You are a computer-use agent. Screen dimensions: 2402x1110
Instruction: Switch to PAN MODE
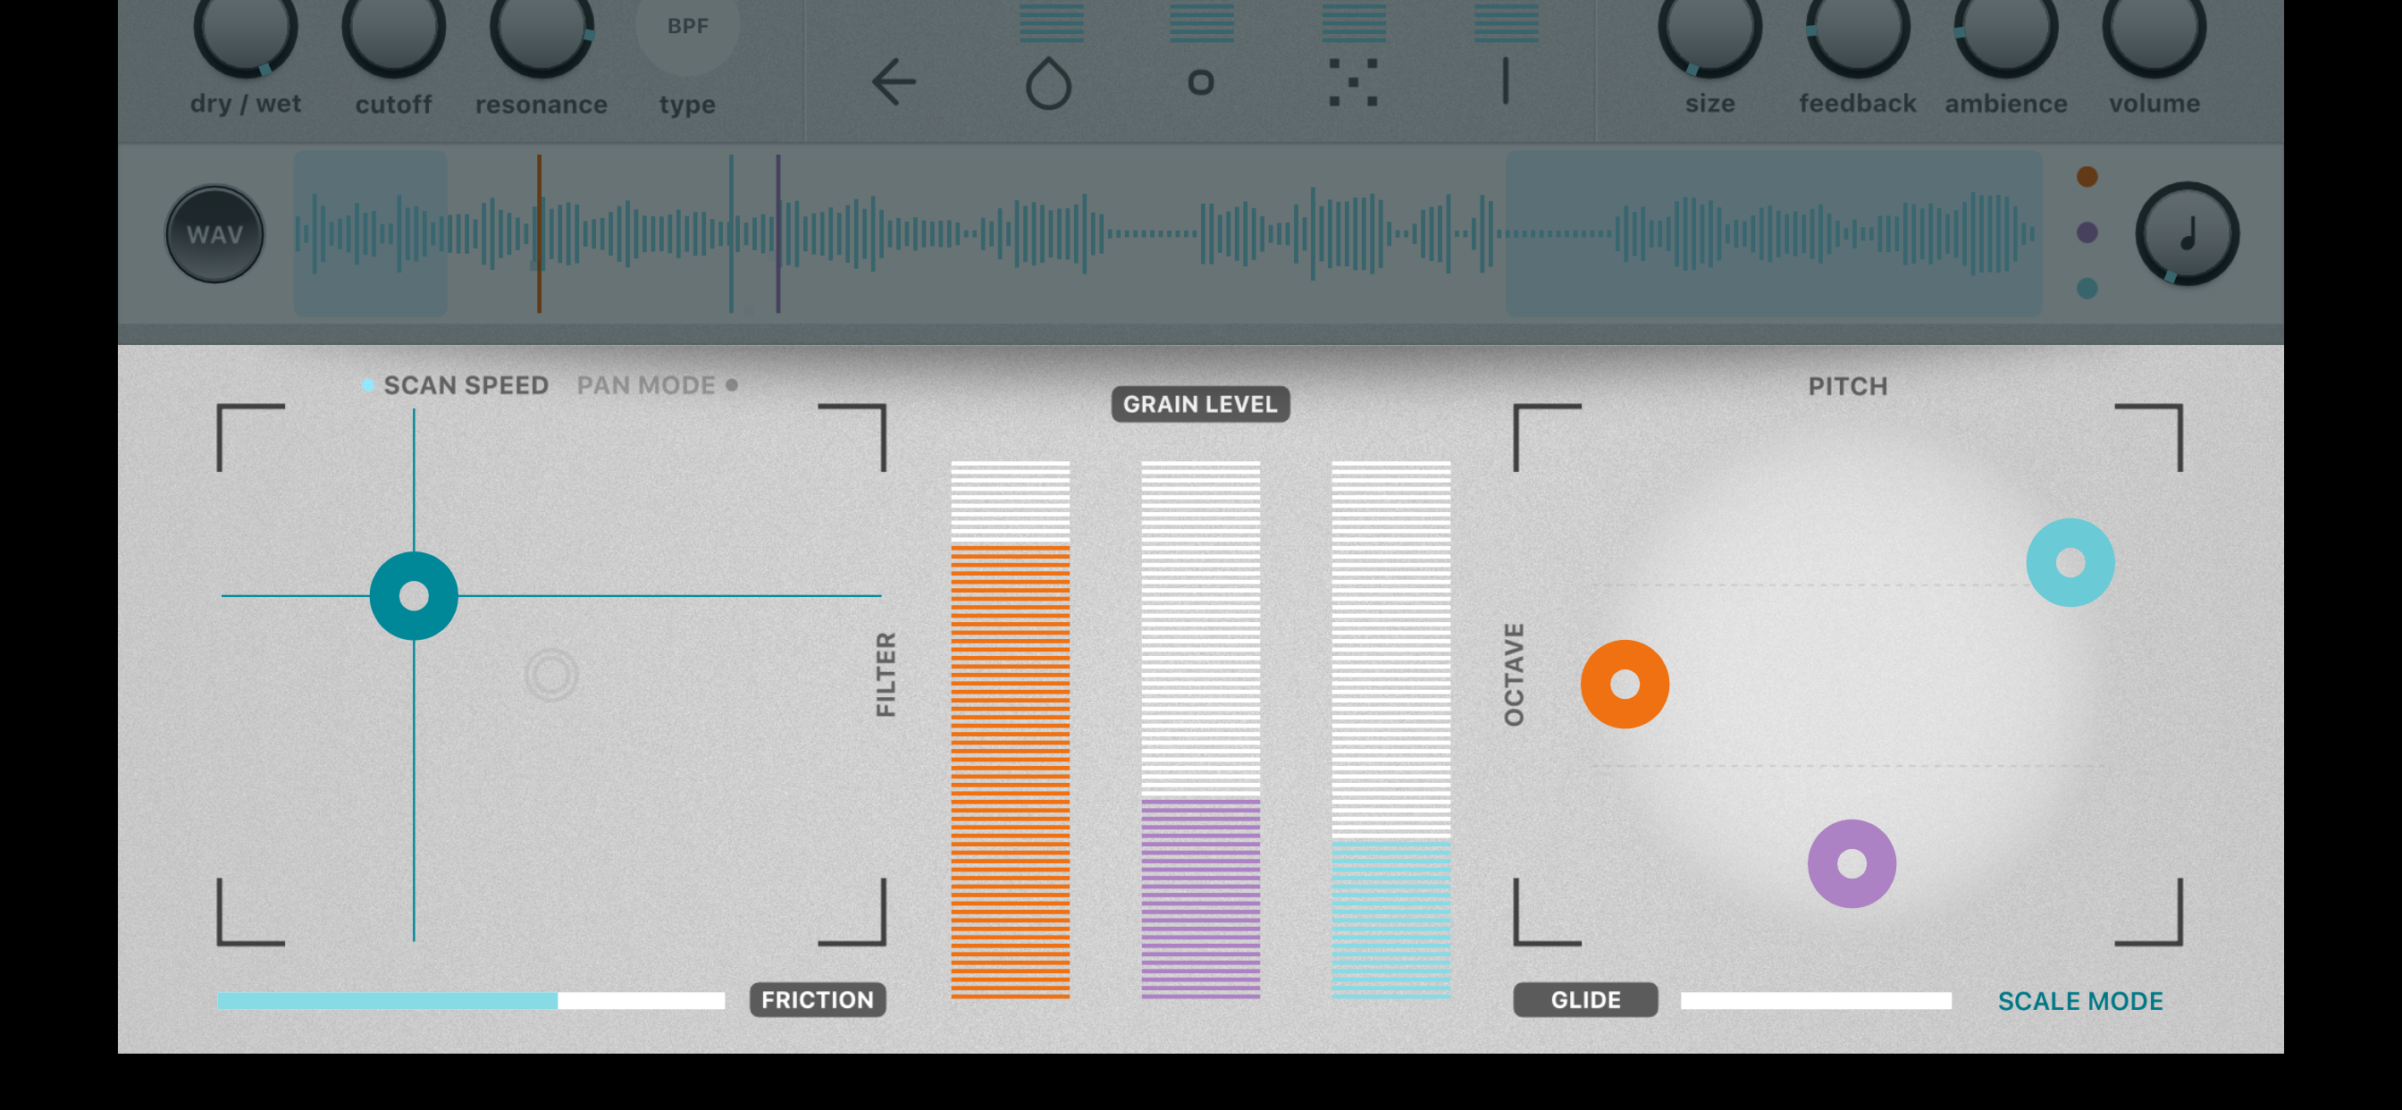pyautogui.click(x=646, y=385)
